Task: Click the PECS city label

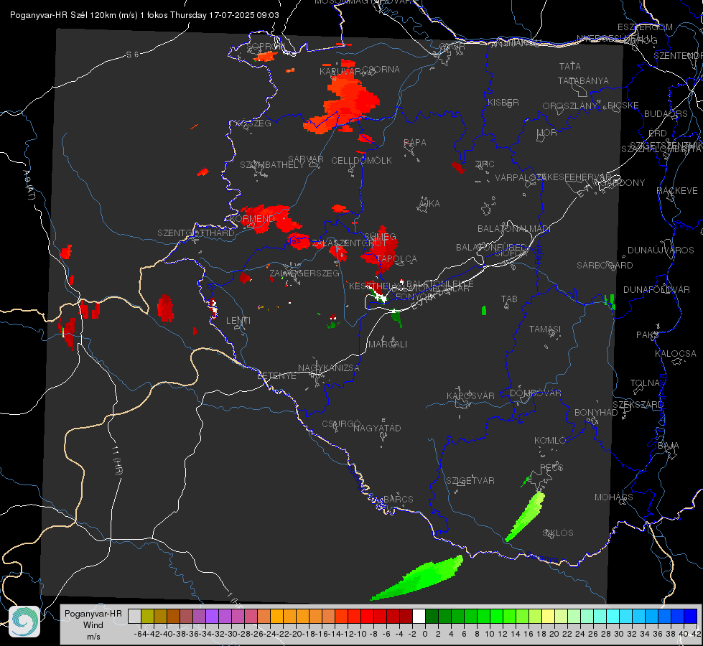Action: [x=551, y=467]
